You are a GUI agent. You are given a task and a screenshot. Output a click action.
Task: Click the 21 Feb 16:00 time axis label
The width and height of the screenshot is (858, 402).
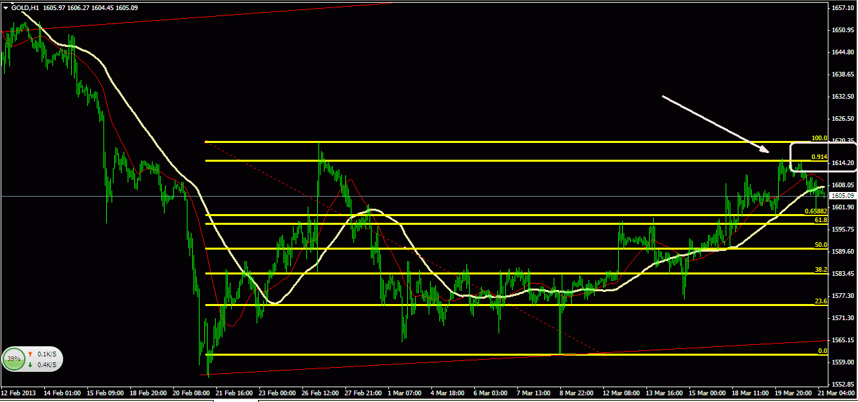(x=234, y=393)
